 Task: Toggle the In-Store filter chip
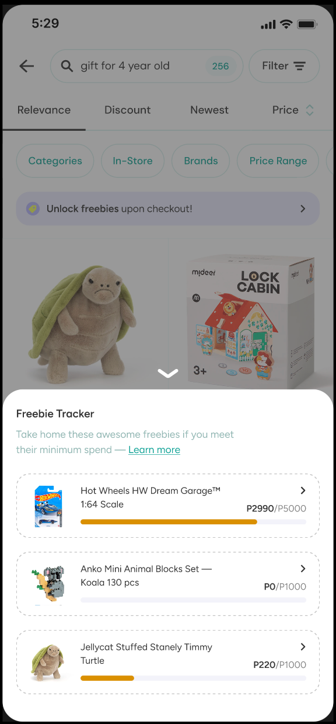[132, 161]
